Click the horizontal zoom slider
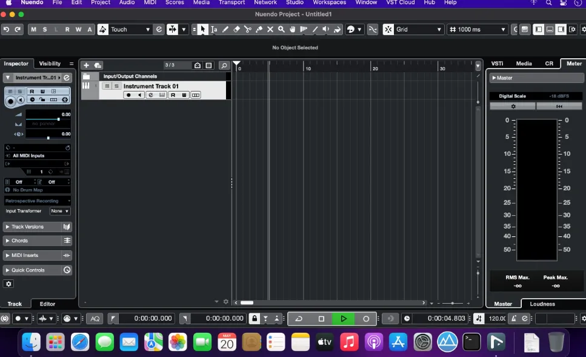The width and height of the screenshot is (586, 357). [453, 303]
